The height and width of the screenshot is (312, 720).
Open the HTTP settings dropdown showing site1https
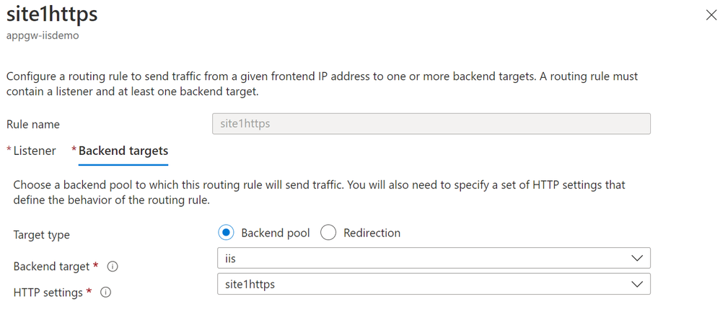[x=434, y=284]
